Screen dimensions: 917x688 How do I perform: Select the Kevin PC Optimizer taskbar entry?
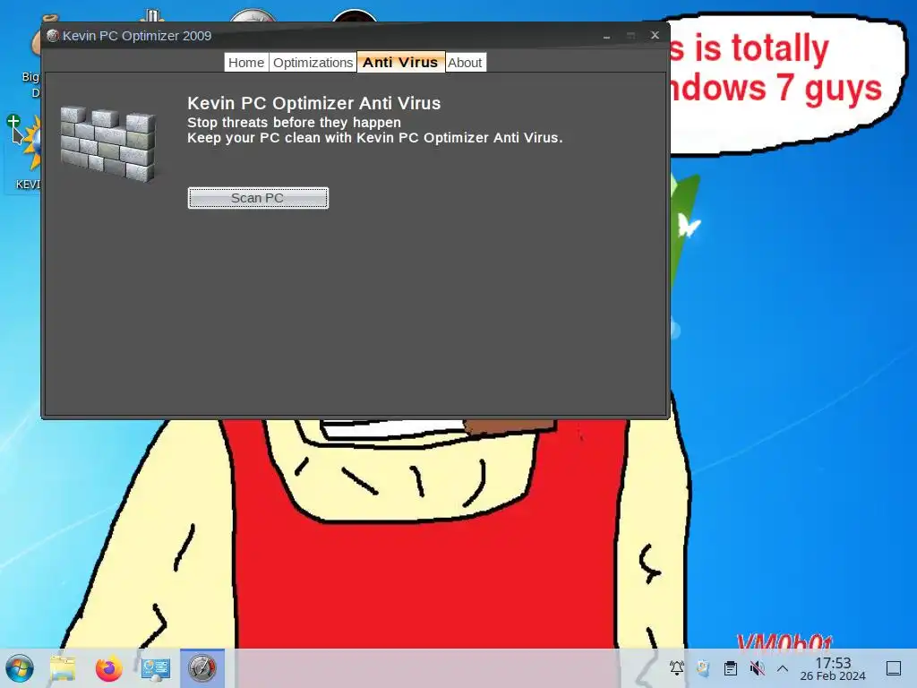(202, 668)
